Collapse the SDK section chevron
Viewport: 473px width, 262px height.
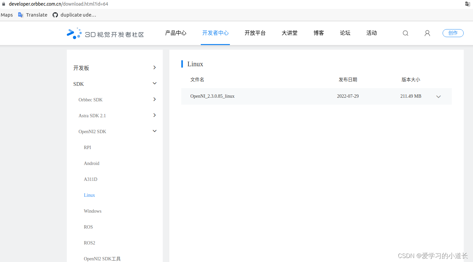point(154,83)
